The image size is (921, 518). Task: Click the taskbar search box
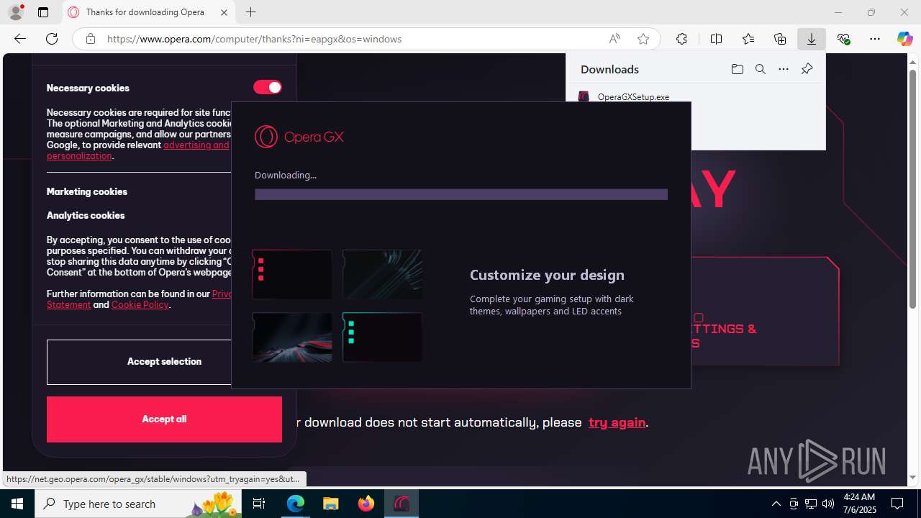point(138,504)
